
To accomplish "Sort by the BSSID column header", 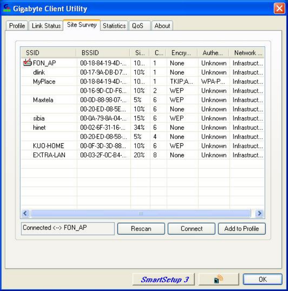I will (103, 53).
